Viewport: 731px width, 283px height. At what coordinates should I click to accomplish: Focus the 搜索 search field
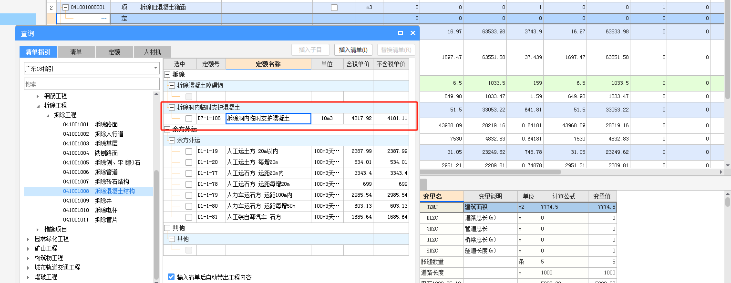tap(92, 84)
